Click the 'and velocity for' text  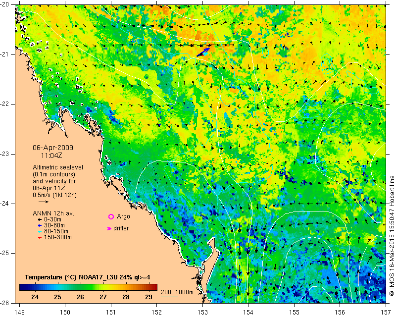[54, 181]
